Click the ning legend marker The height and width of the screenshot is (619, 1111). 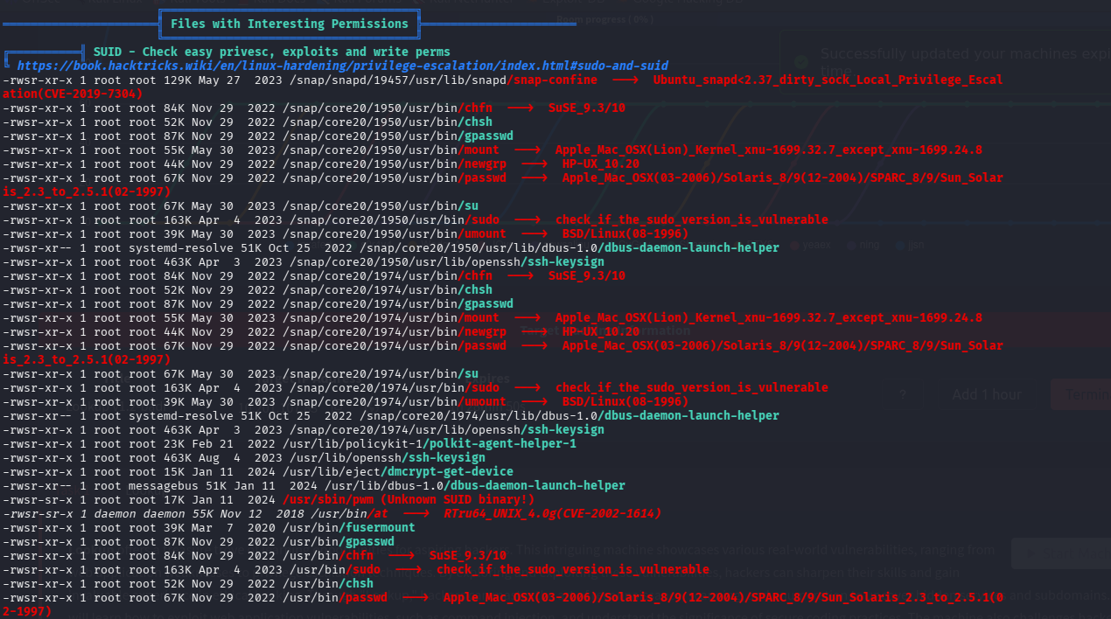[x=852, y=246]
